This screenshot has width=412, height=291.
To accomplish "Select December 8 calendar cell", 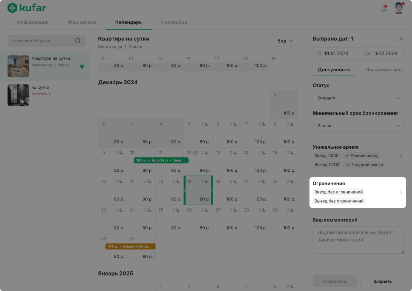I will [283, 133].
